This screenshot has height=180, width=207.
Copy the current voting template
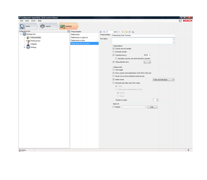[133, 32]
